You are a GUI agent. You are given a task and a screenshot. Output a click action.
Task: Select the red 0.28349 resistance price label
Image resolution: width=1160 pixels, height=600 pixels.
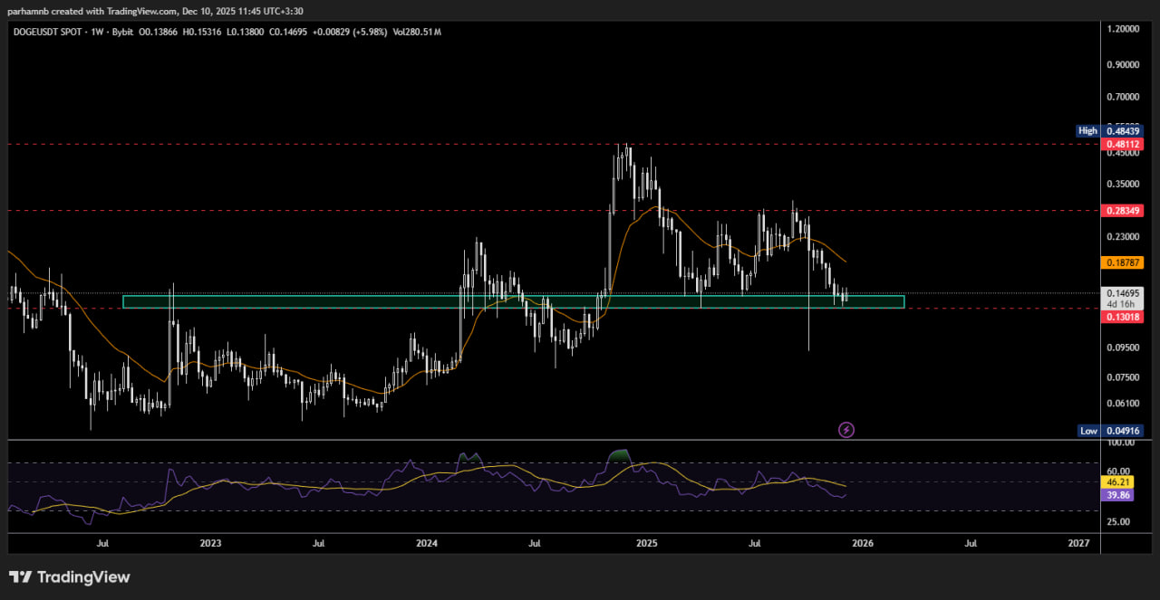[1122, 211]
